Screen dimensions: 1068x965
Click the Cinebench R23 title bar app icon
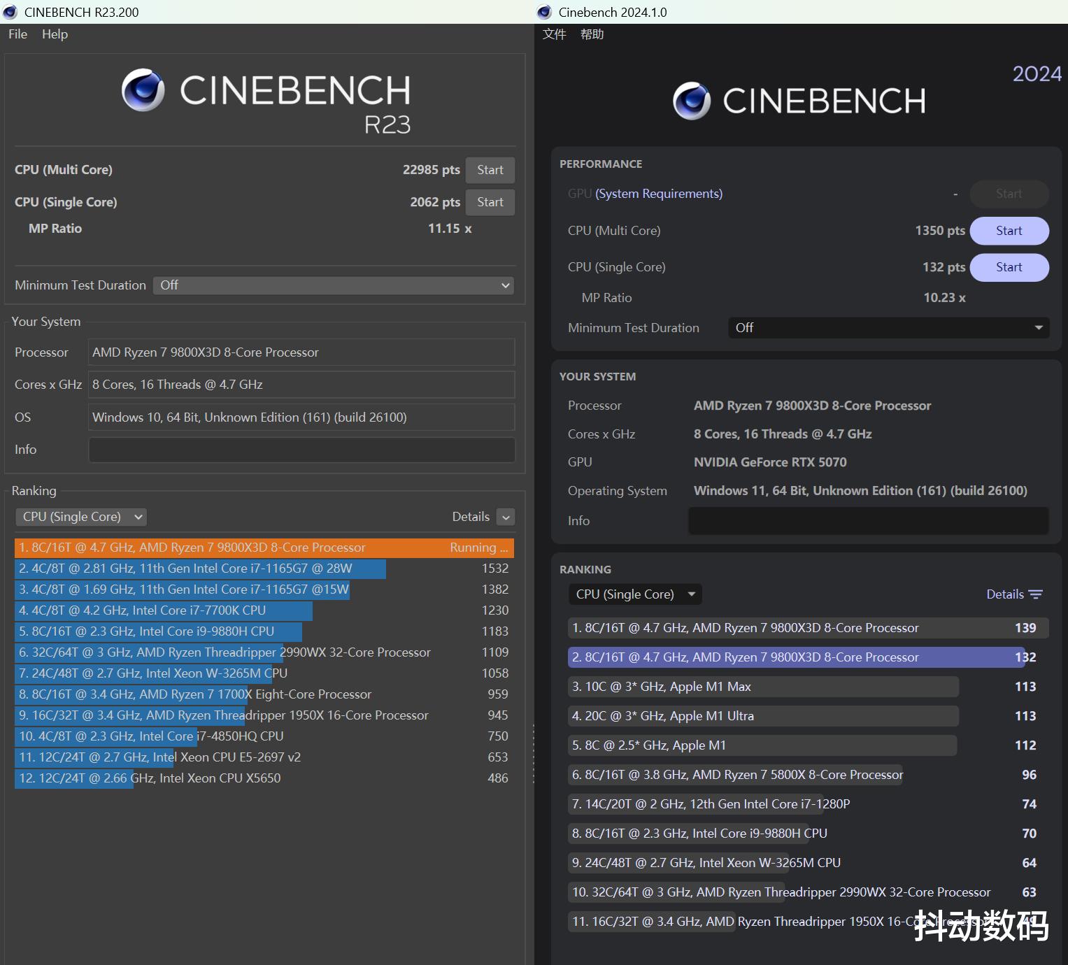pyautogui.click(x=10, y=12)
